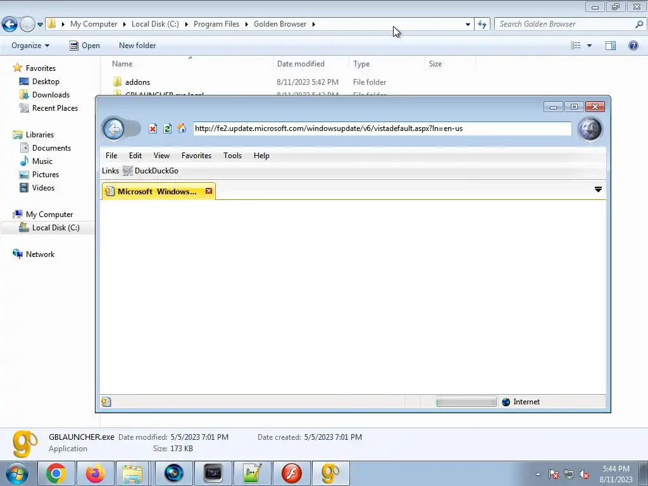Click Explorer back navigation button

point(10,25)
